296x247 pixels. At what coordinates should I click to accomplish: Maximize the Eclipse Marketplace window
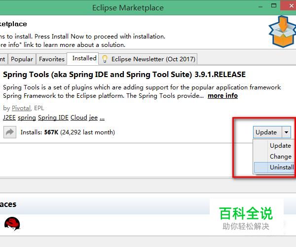tap(274, 5)
